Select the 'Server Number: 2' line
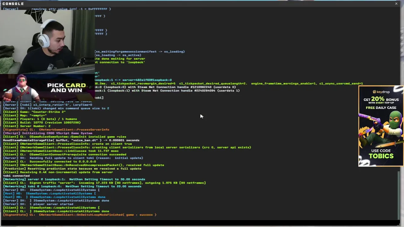Image resolution: width=404 pixels, height=227 pixels. [x=27, y=126]
